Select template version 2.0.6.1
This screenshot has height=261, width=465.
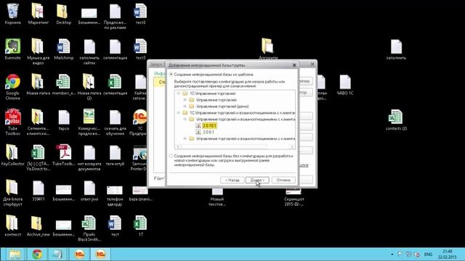[209, 132]
